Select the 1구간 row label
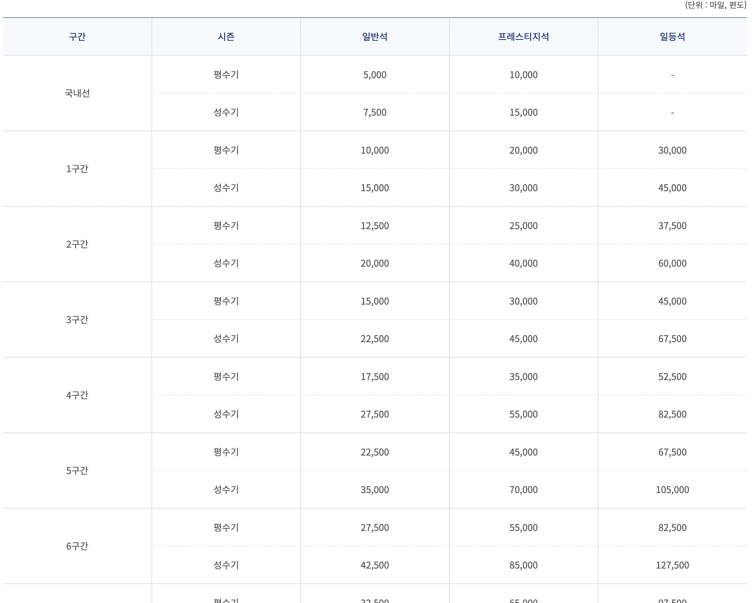The width and height of the screenshot is (753, 603). (x=77, y=169)
